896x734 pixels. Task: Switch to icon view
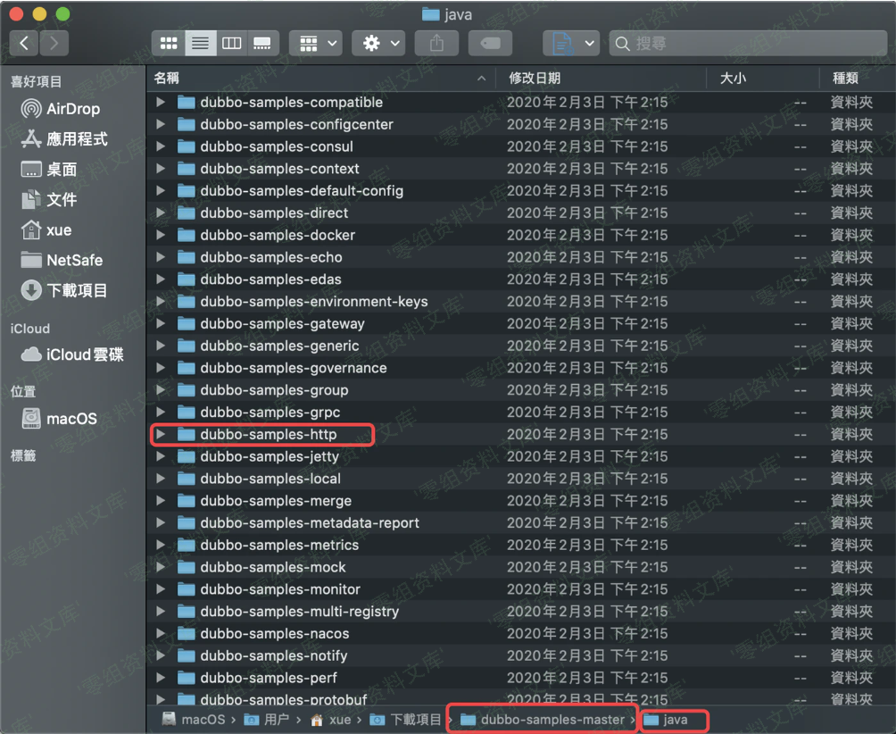pos(168,43)
